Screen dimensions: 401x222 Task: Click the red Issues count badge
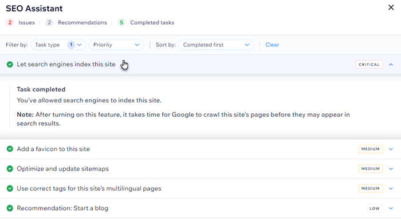click(10, 22)
